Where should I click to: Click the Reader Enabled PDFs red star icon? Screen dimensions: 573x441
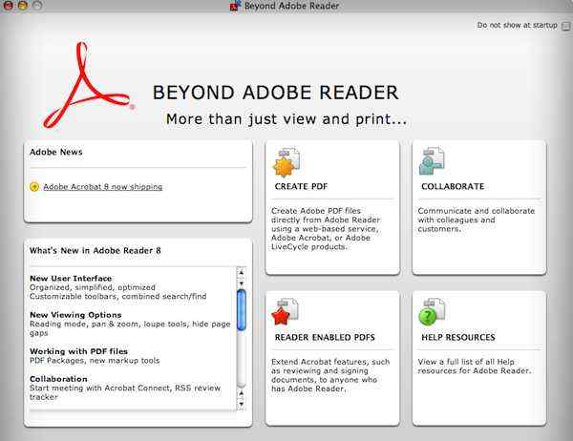[286, 312]
